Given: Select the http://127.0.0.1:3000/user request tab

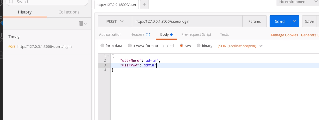Looking at the screenshot, I should (x=116, y=4).
